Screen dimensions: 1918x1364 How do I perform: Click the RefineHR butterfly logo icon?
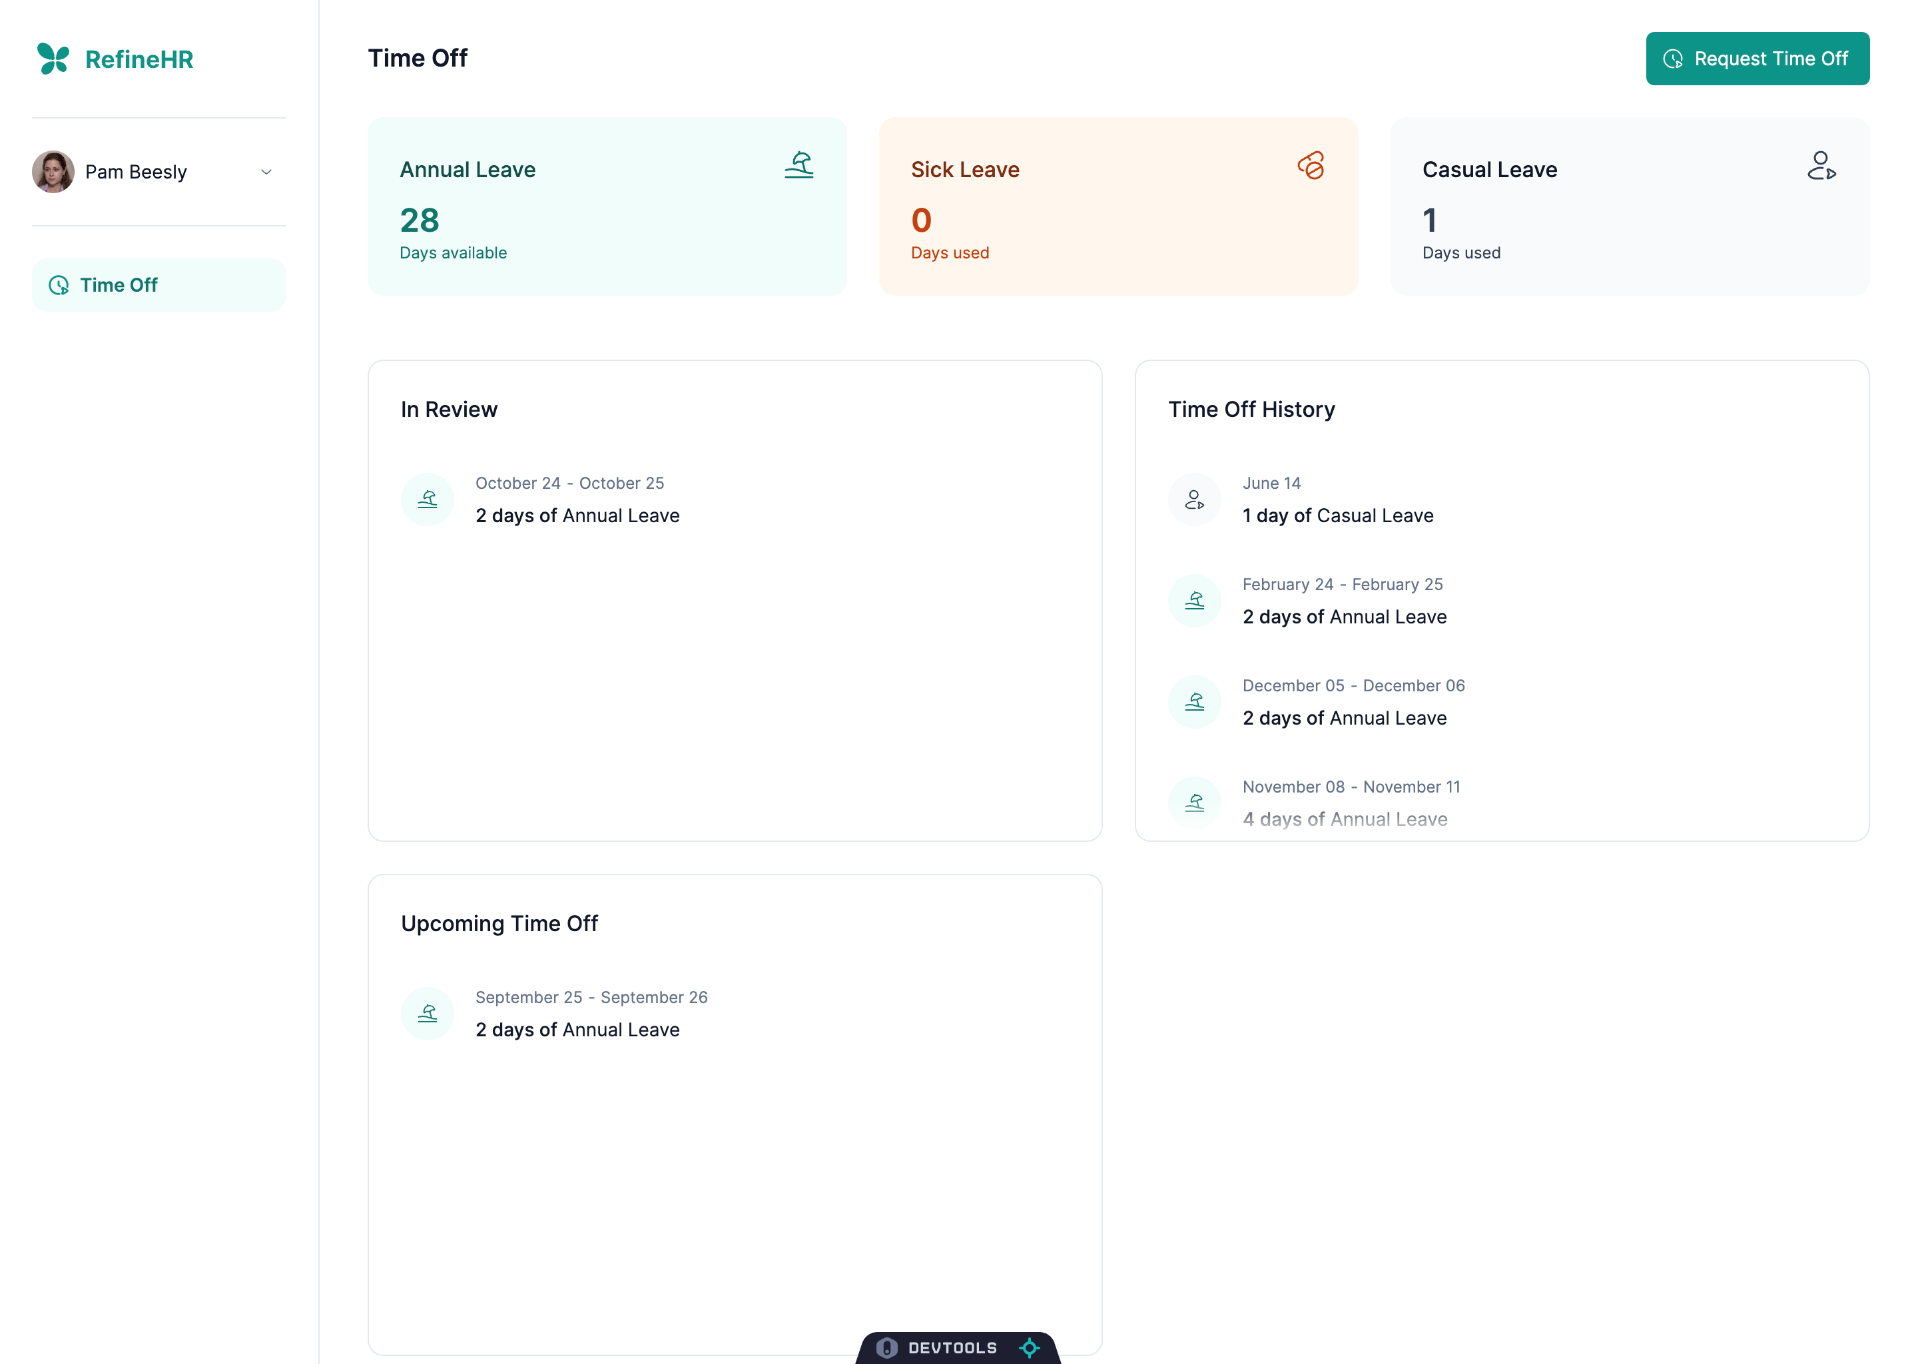[53, 59]
